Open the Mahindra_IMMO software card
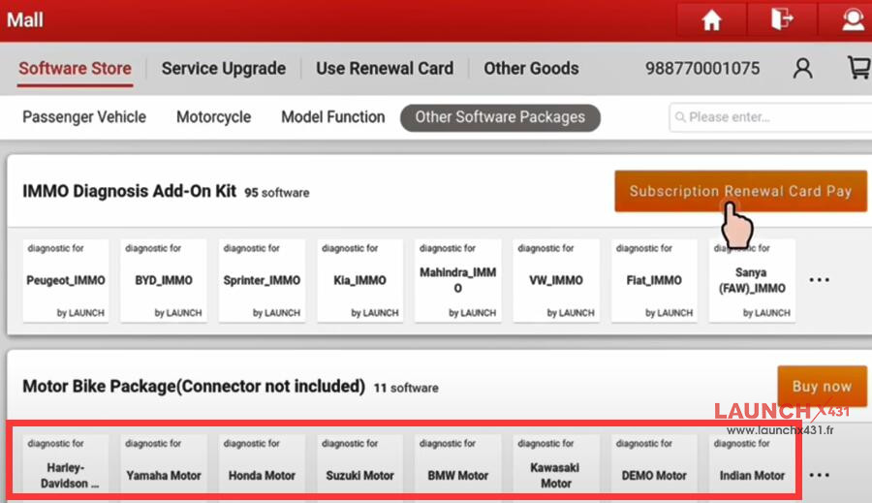Screen dimensions: 872x503 pyautogui.click(x=457, y=280)
